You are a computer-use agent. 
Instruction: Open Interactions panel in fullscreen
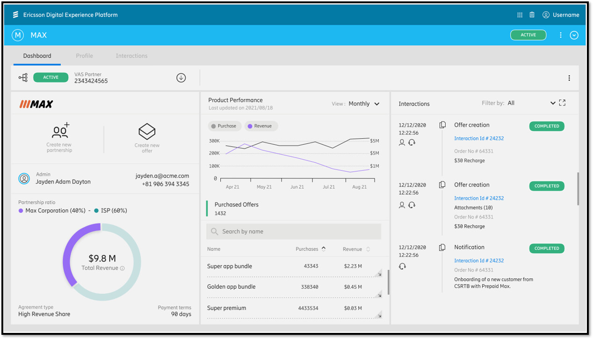point(562,102)
